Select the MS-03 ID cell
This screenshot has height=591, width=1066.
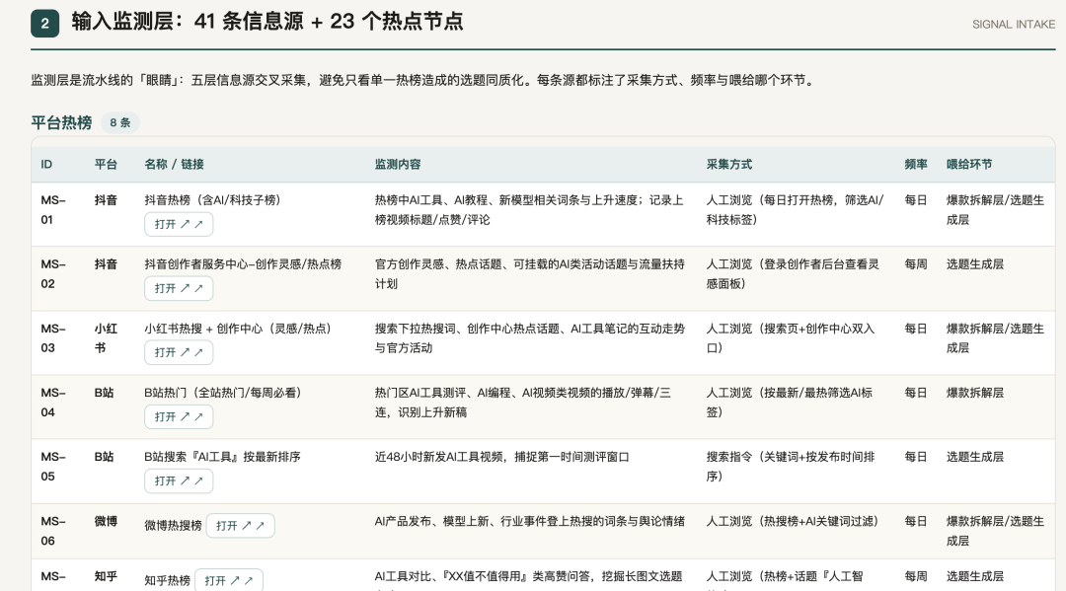(x=53, y=338)
